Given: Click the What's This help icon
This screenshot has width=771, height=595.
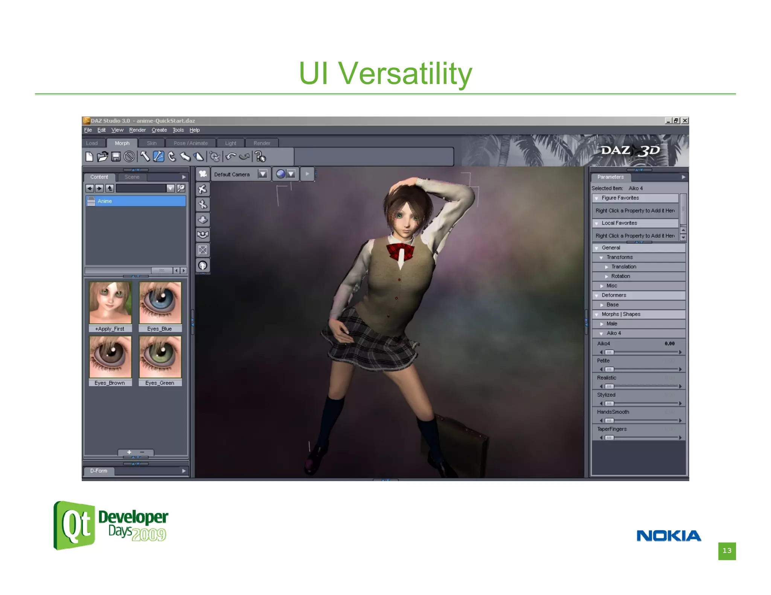Looking at the screenshot, I should (260, 156).
